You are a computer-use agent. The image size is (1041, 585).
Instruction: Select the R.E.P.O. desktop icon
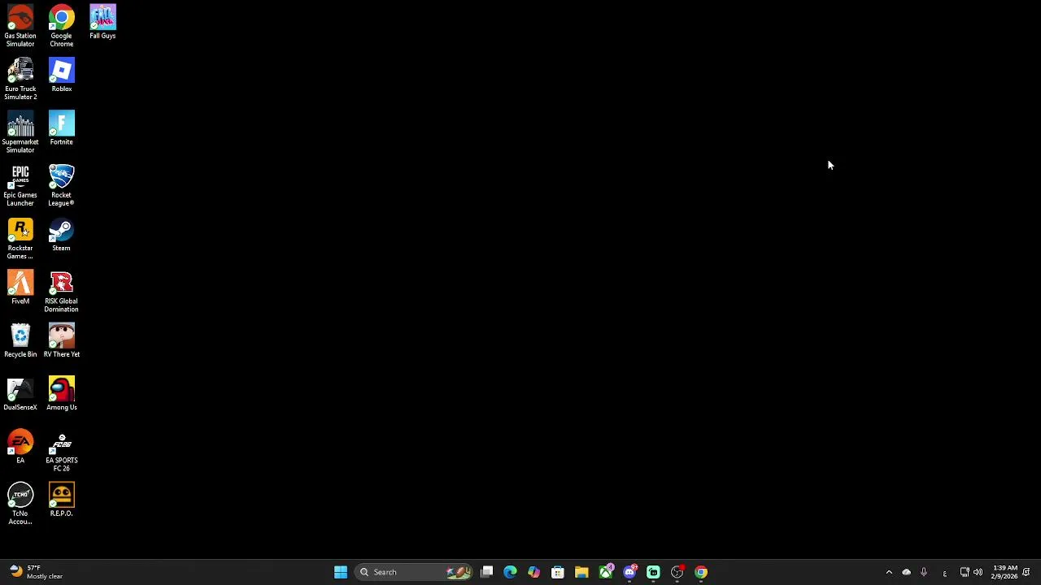pyautogui.click(x=62, y=500)
